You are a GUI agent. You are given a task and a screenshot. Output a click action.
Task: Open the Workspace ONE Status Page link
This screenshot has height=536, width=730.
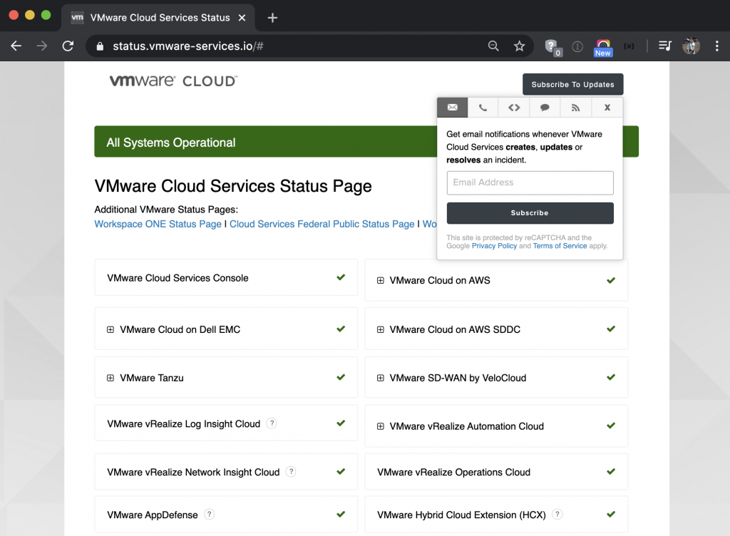pos(157,224)
